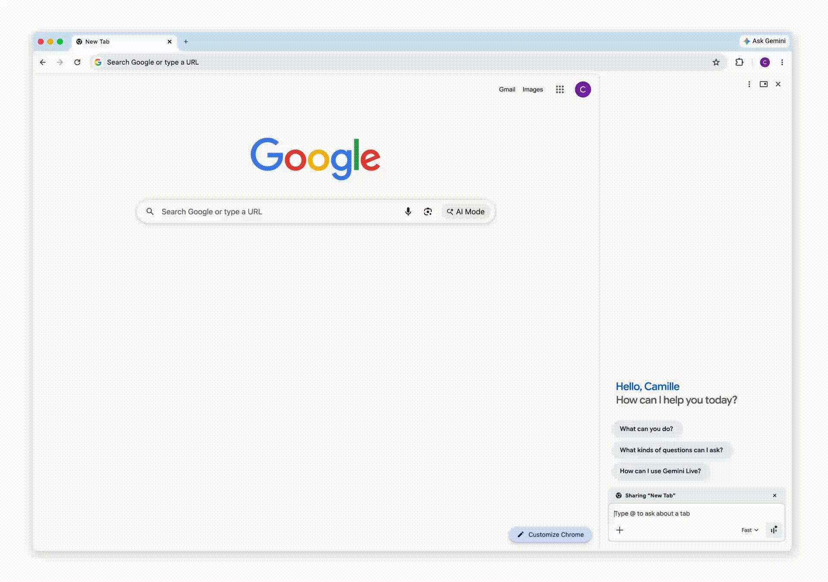Reload the current page

pyautogui.click(x=77, y=62)
